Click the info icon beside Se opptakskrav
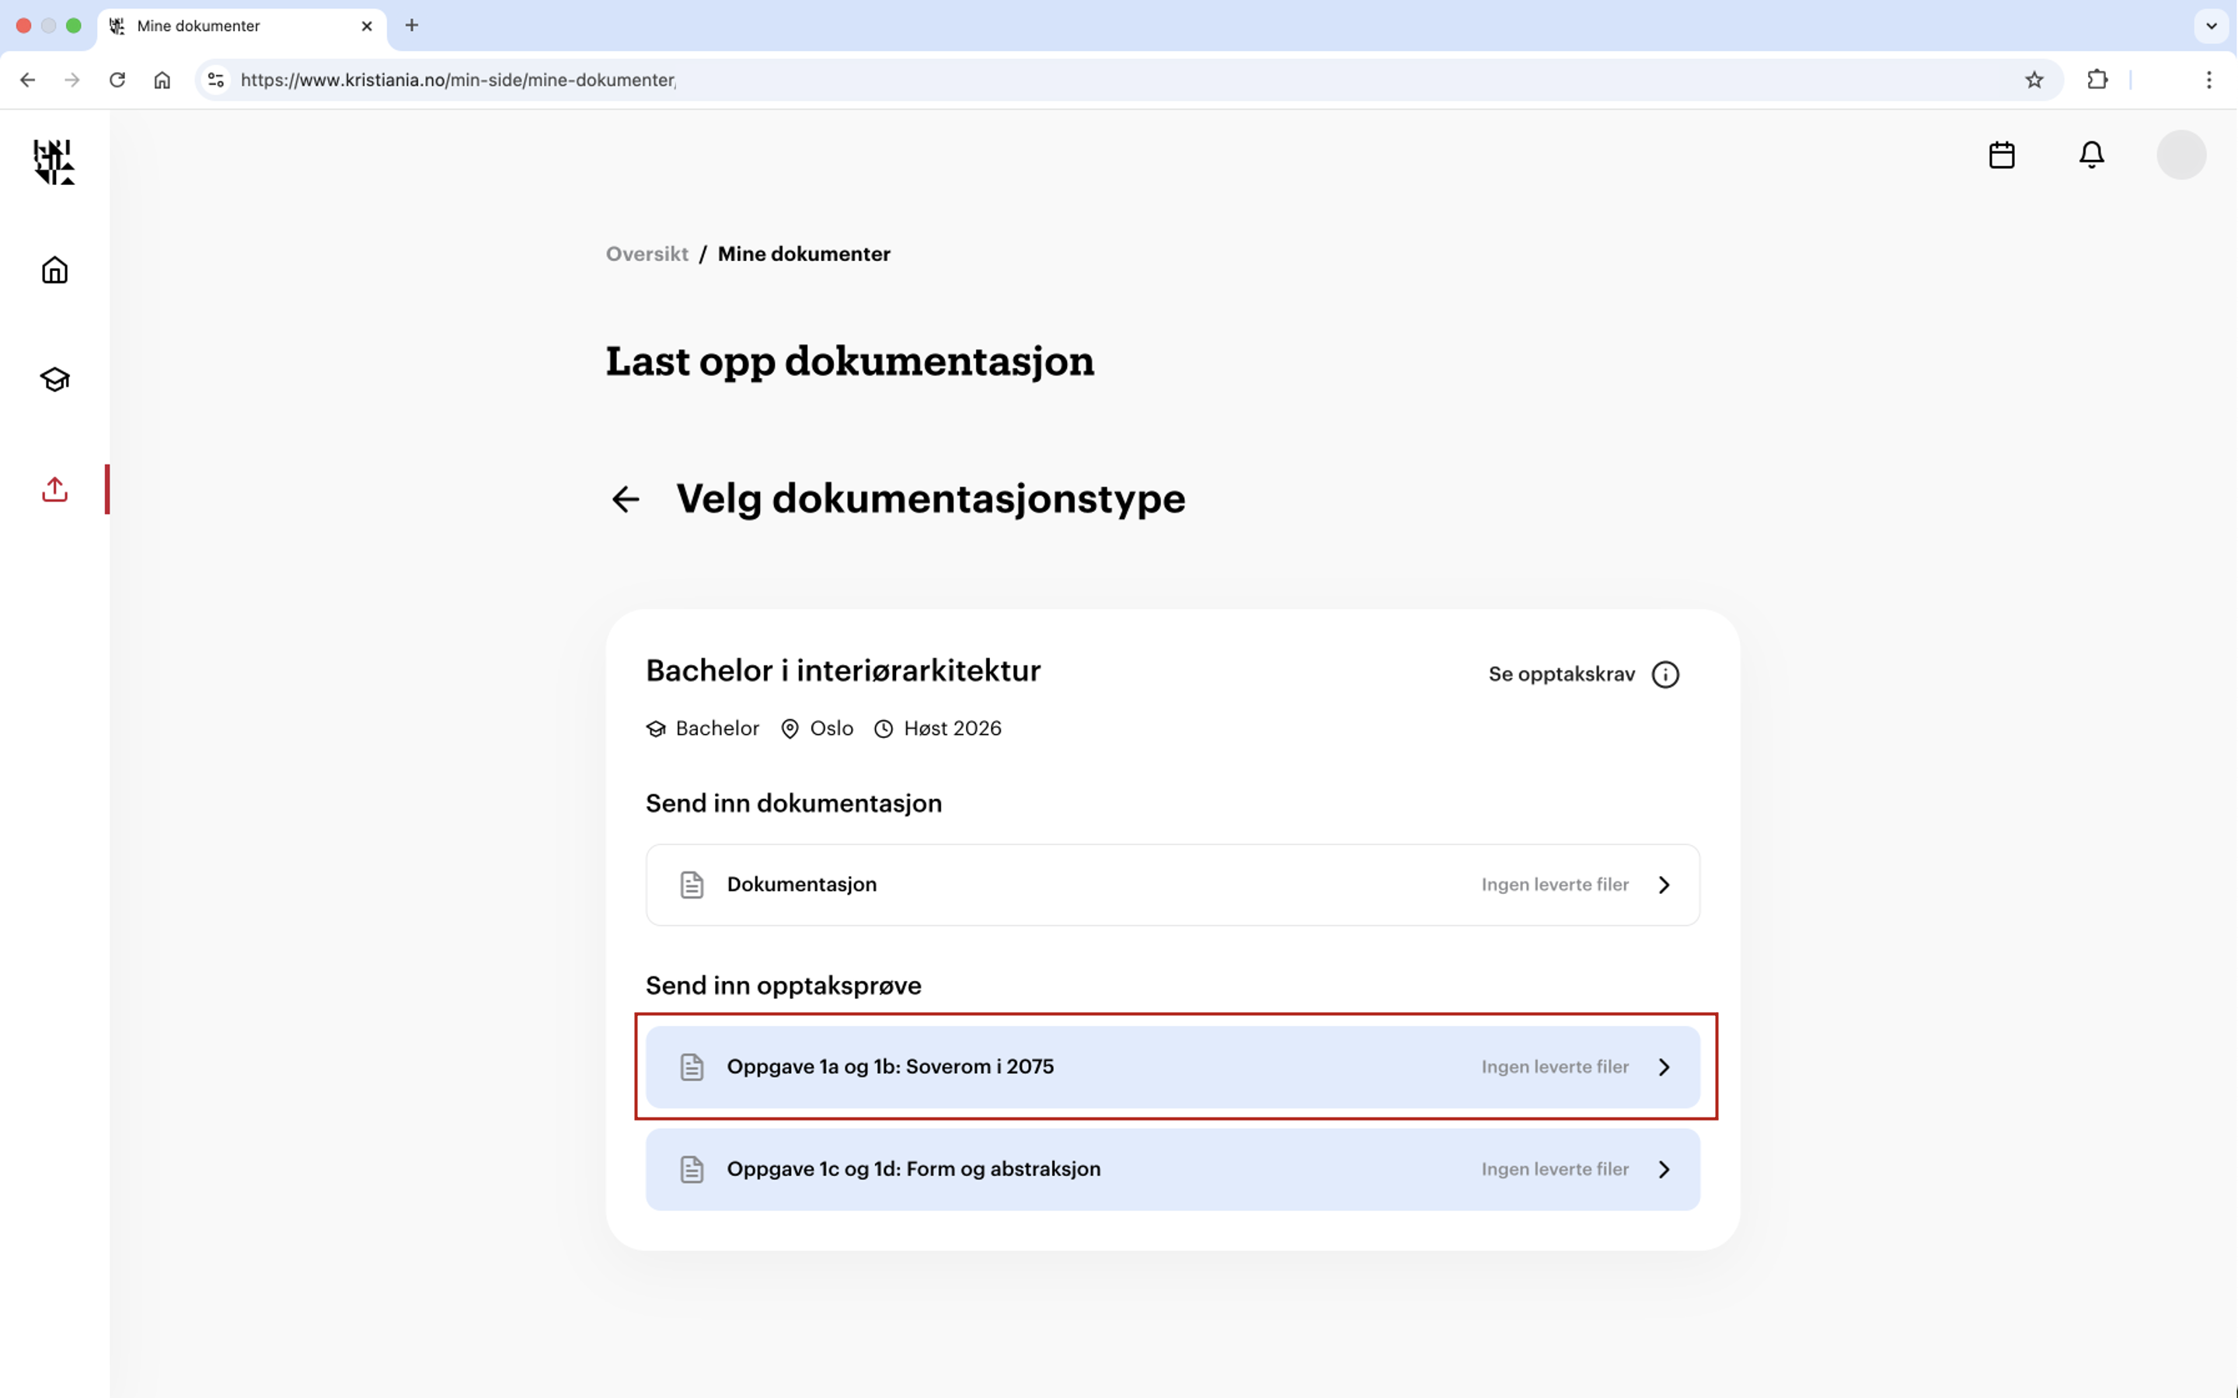Image resolution: width=2238 pixels, height=1398 pixels. tap(1665, 674)
